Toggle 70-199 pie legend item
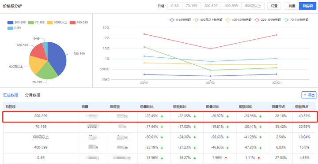Viewport: 318px width, 164px height. click(36, 22)
